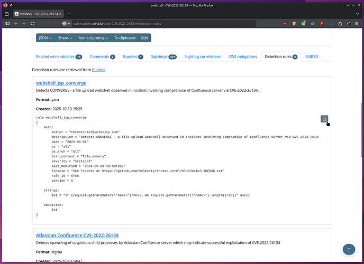Open the Atlassian Confluence CVE-2022-26134 rule link
The image size is (364, 264).
(77, 235)
